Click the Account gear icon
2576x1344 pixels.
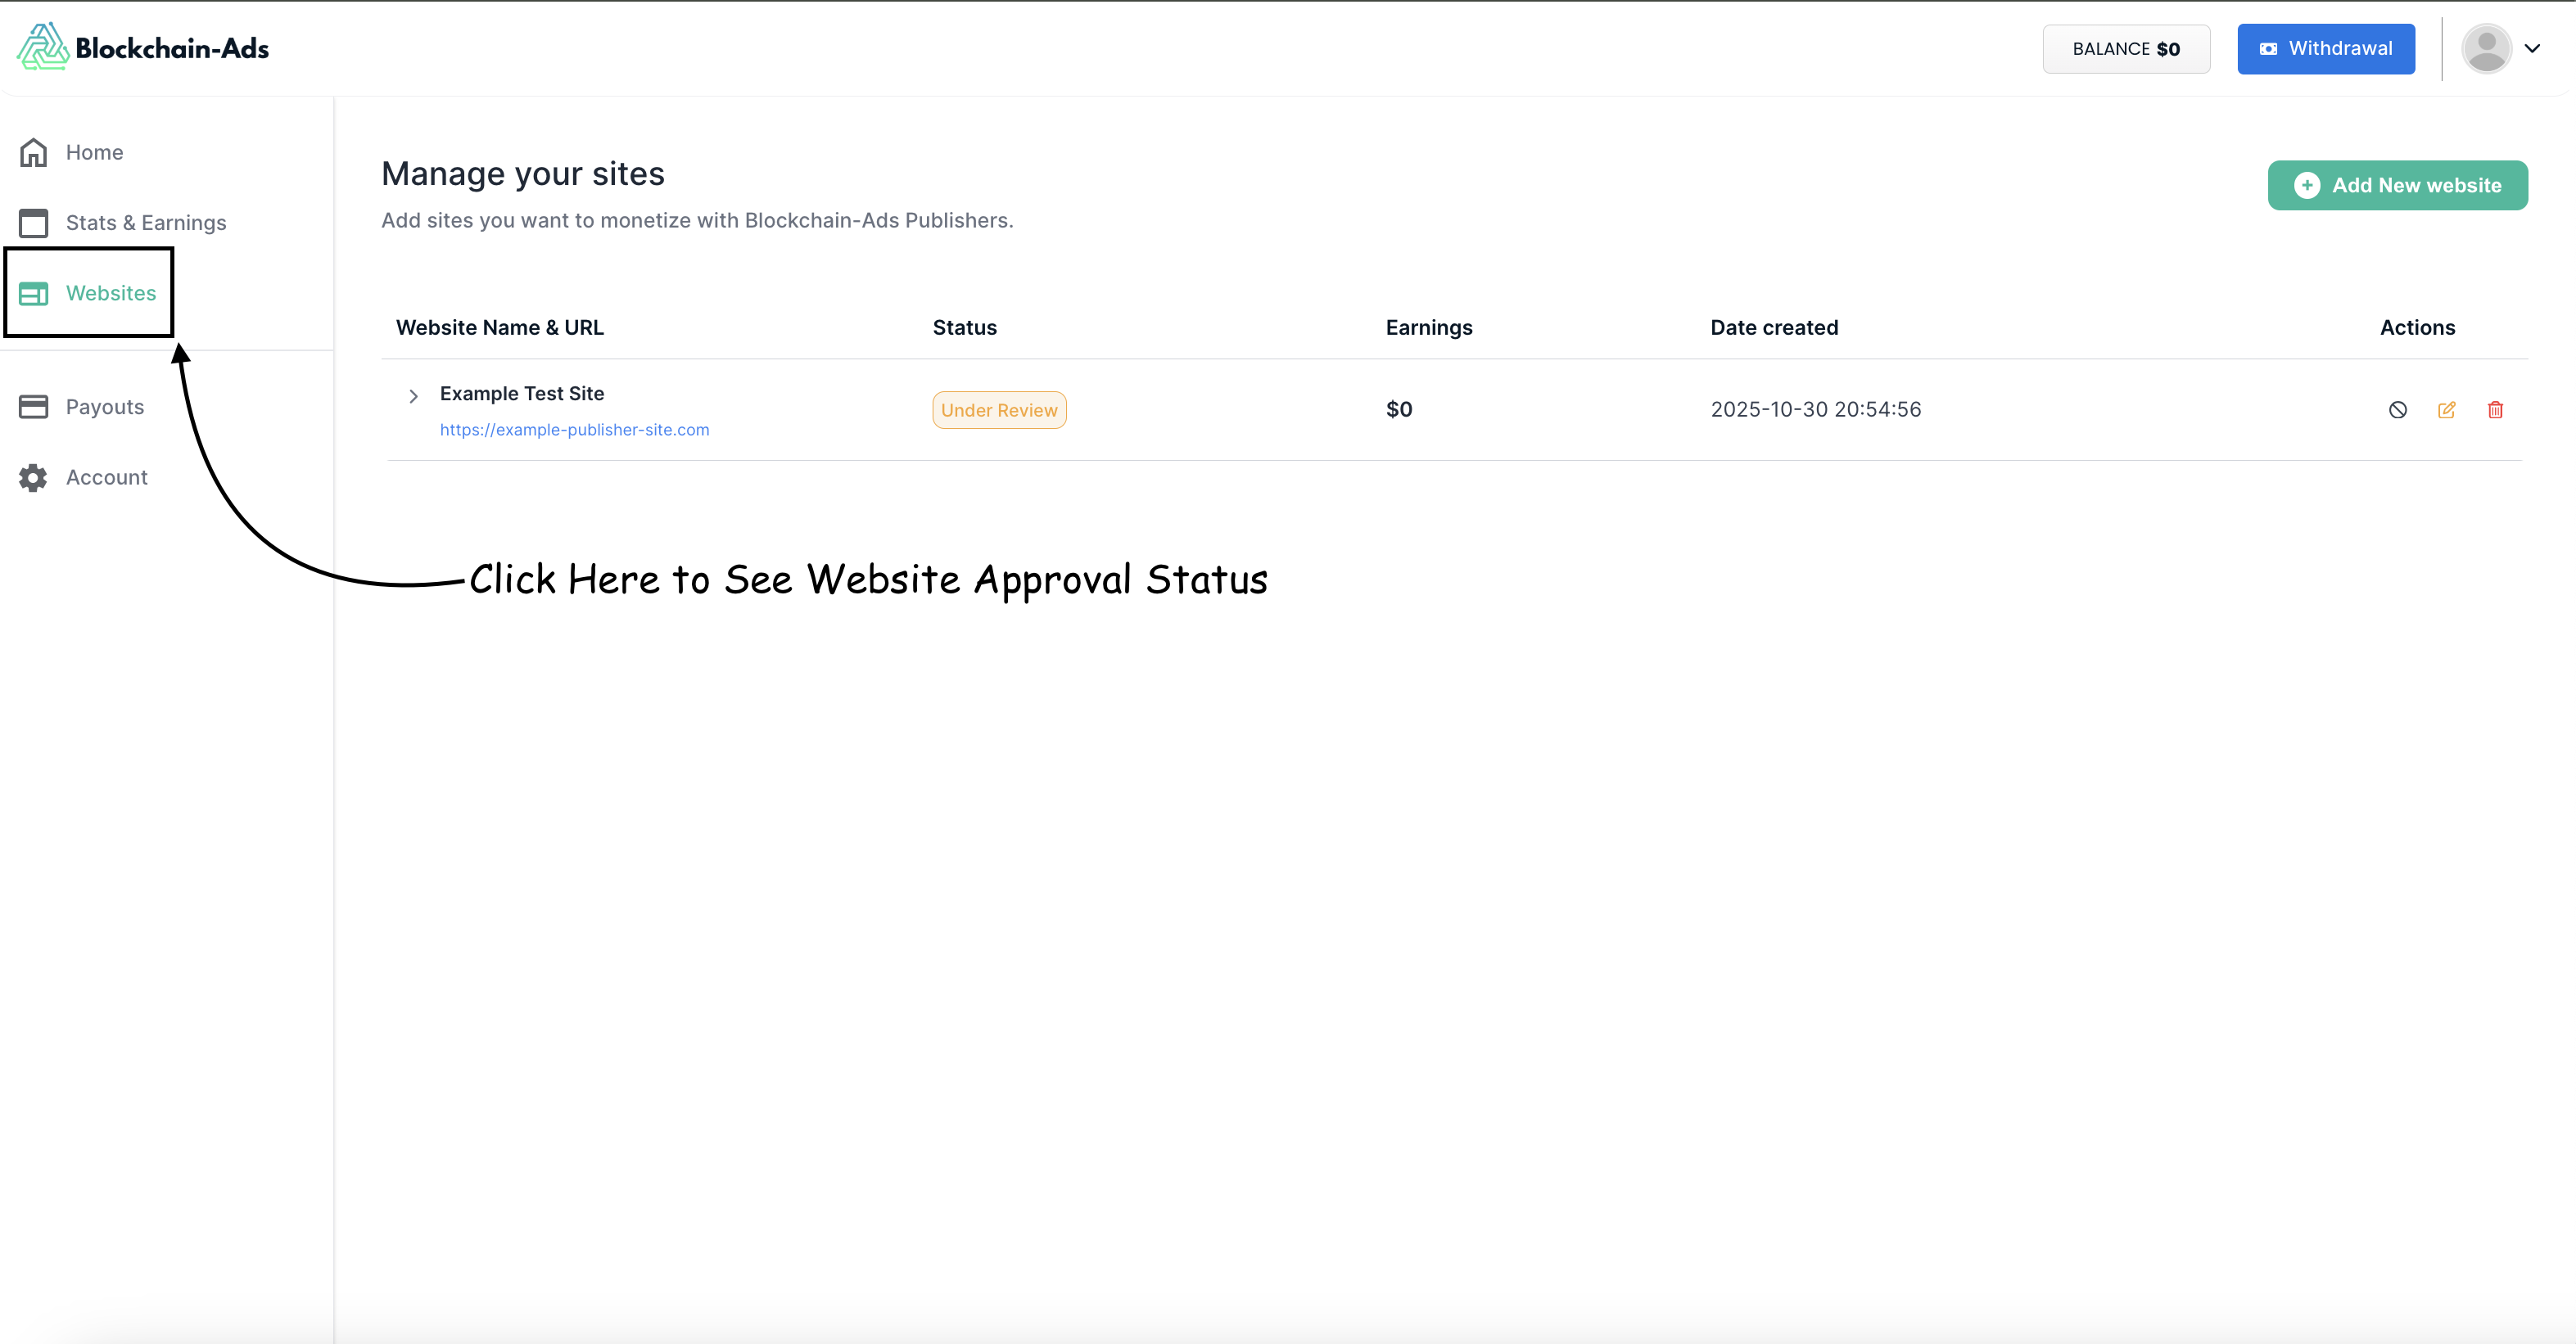coord(34,477)
